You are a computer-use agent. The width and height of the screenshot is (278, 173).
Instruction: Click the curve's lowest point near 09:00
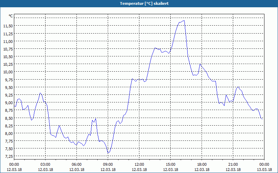tap(108, 153)
